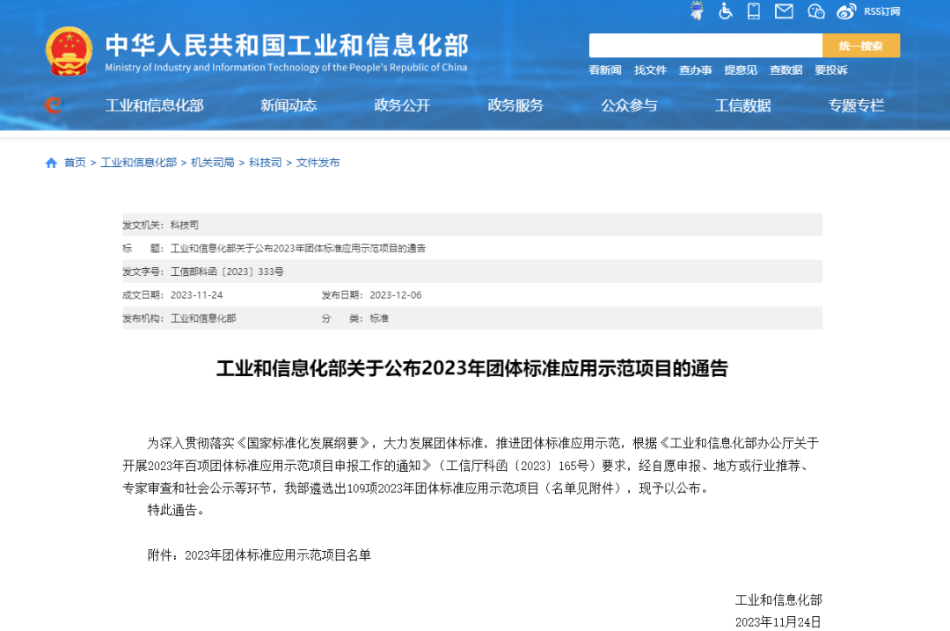Open the Weibo icon

click(x=845, y=11)
